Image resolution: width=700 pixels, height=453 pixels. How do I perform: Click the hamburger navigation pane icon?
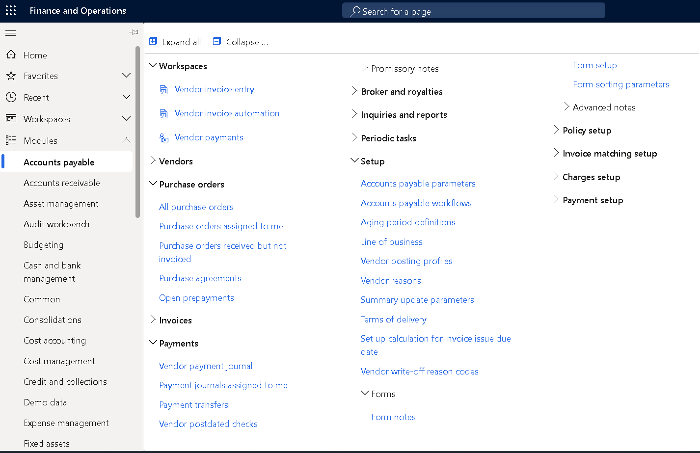10,33
